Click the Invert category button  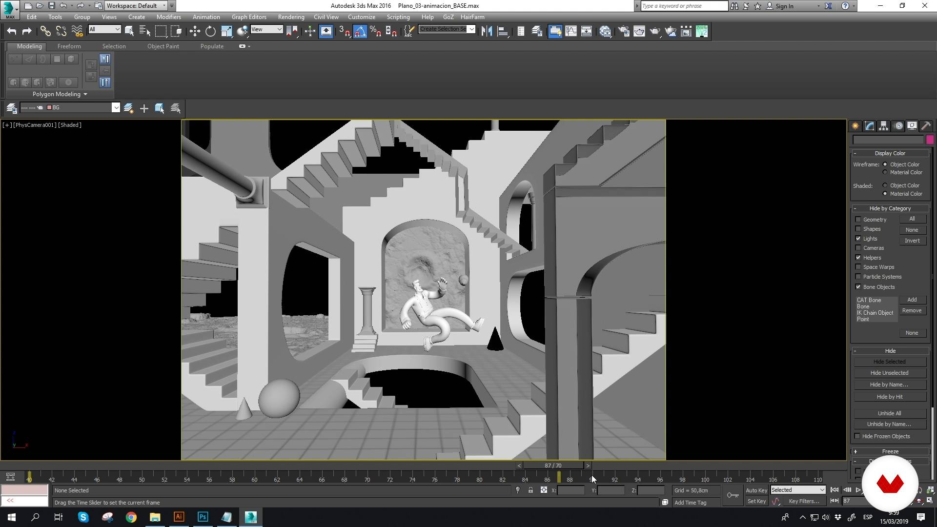coord(912,241)
